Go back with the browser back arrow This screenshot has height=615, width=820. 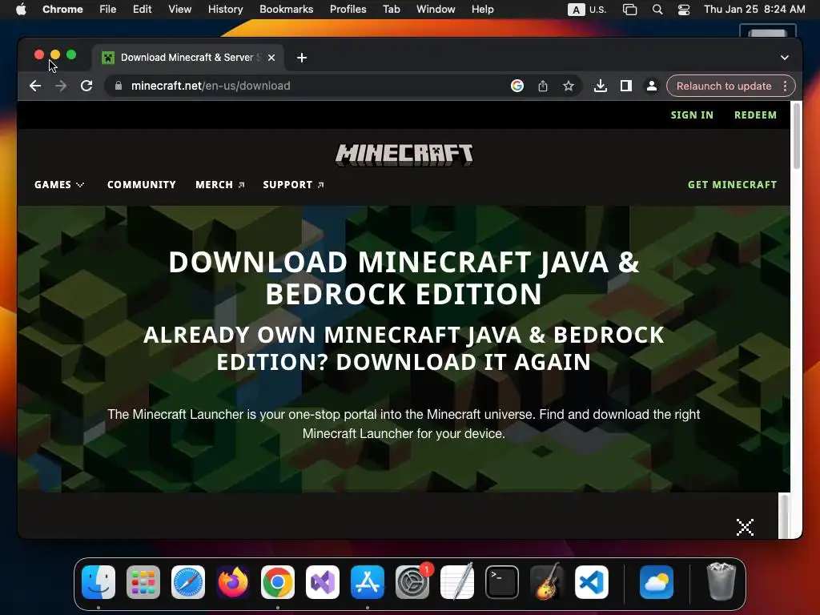(35, 86)
